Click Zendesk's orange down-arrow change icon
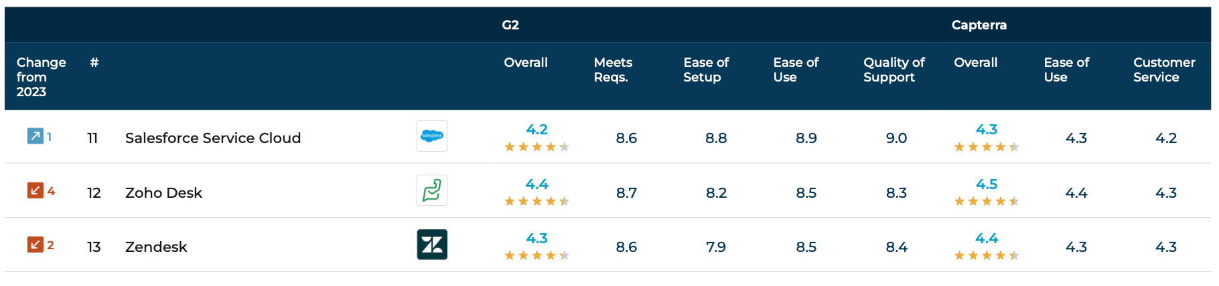The height and width of the screenshot is (286, 1219). coord(35,245)
